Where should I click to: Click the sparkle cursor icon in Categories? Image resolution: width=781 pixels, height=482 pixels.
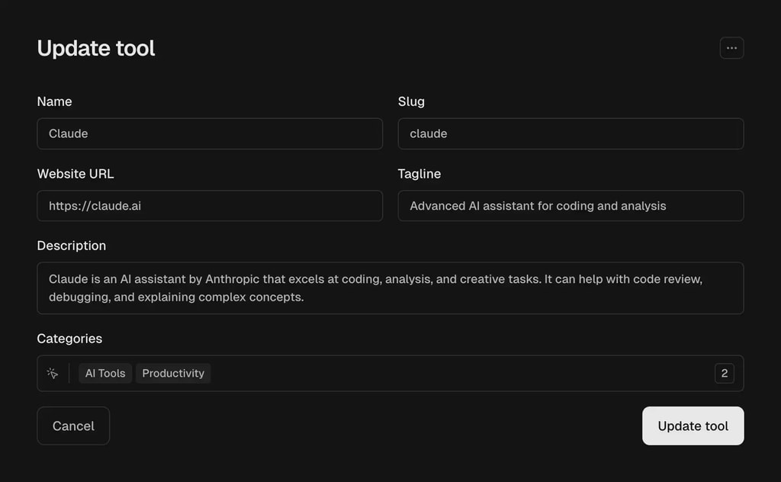pos(53,374)
